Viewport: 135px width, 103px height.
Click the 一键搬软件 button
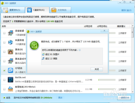point(124,98)
